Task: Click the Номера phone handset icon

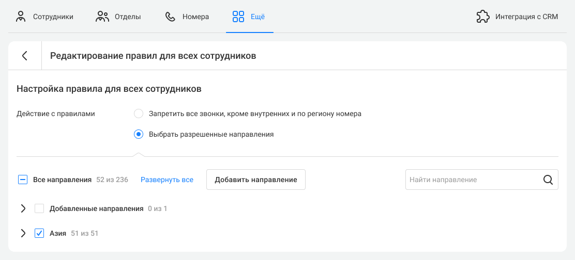Action: pyautogui.click(x=171, y=17)
